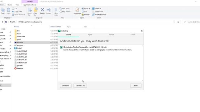Image resolution: width=200 pixels, height=112 pixels.
Task: Switch to the Share ribbon tab
Action: [10, 5]
